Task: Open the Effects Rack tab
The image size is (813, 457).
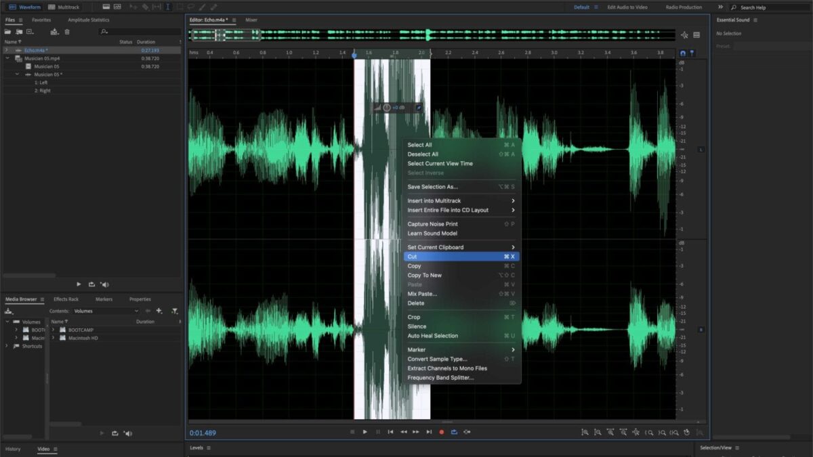Action: 66,299
